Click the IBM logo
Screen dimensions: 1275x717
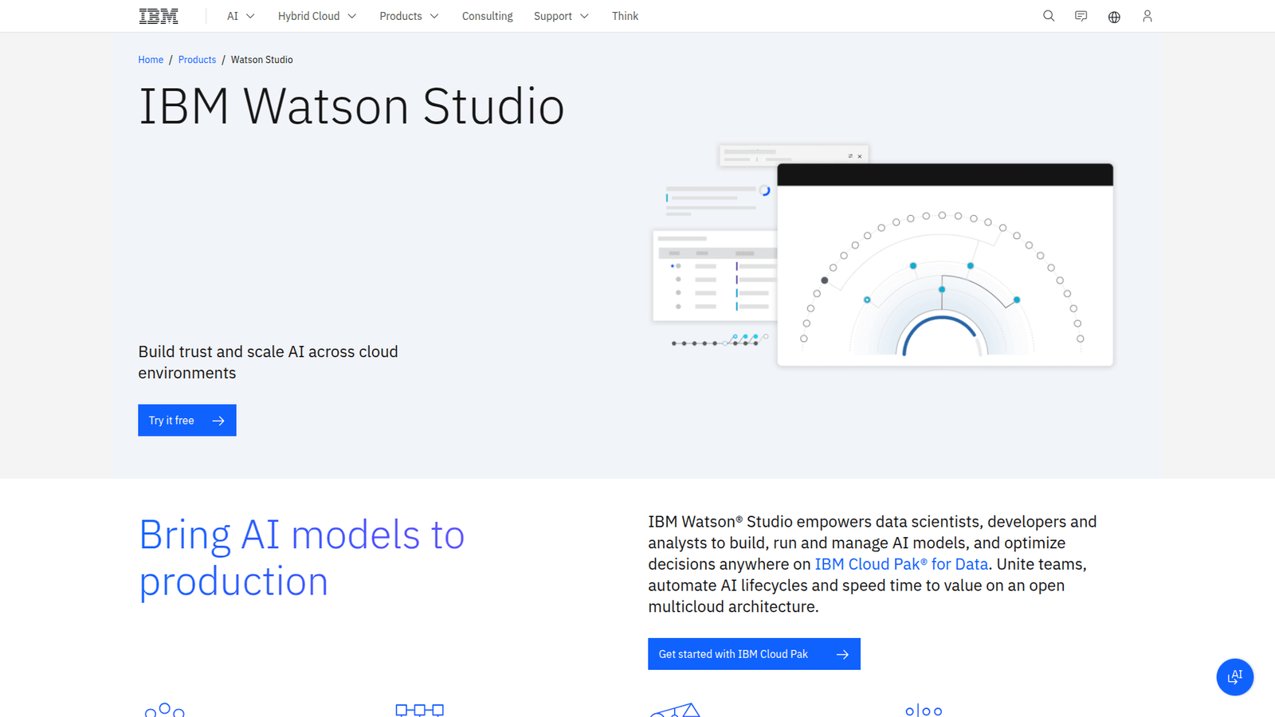click(x=159, y=16)
